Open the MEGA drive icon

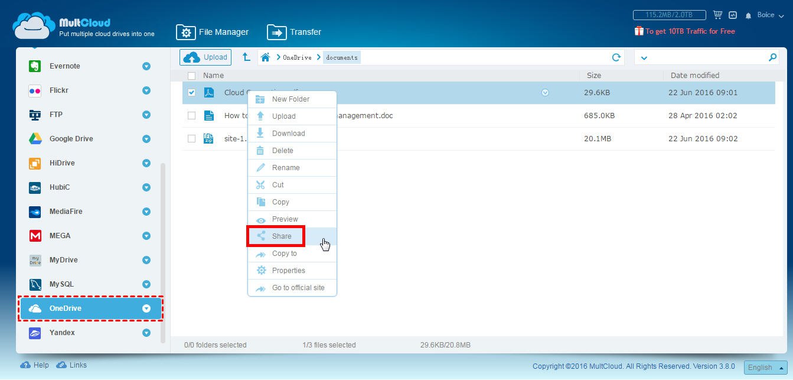(x=35, y=236)
